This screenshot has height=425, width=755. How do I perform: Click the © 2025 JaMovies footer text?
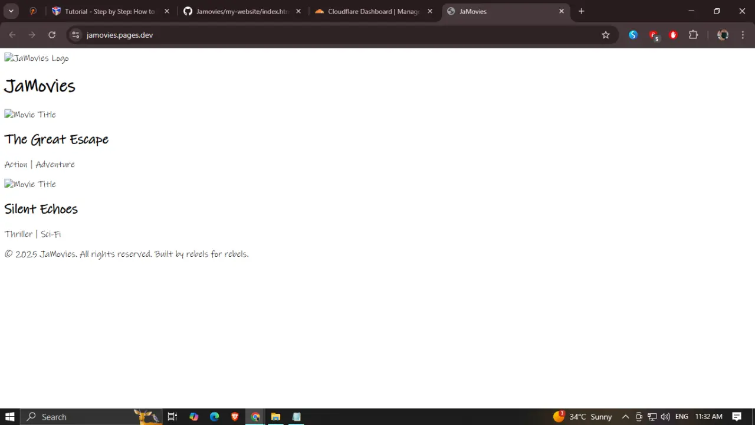coord(126,254)
